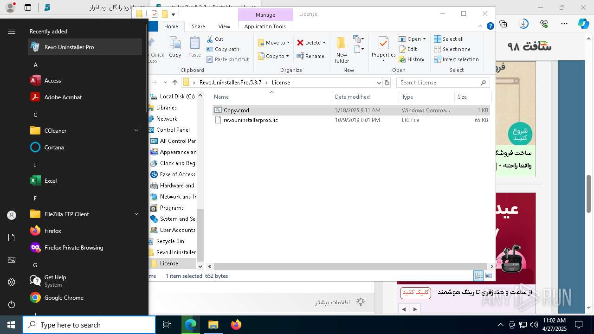The image size is (594, 334).
Task: Open Firefox from Start menu list
Action: [x=85, y=231]
